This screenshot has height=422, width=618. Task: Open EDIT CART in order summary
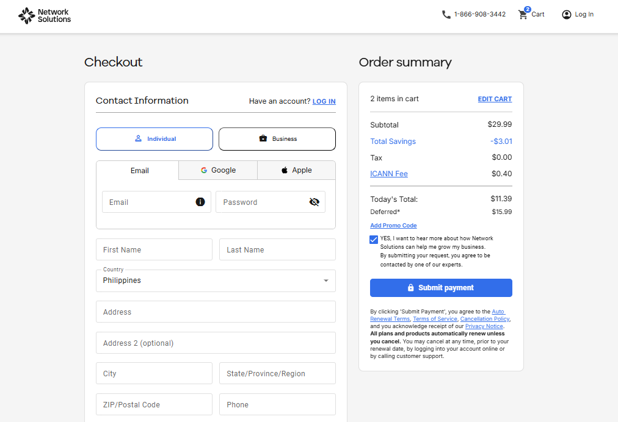click(495, 99)
